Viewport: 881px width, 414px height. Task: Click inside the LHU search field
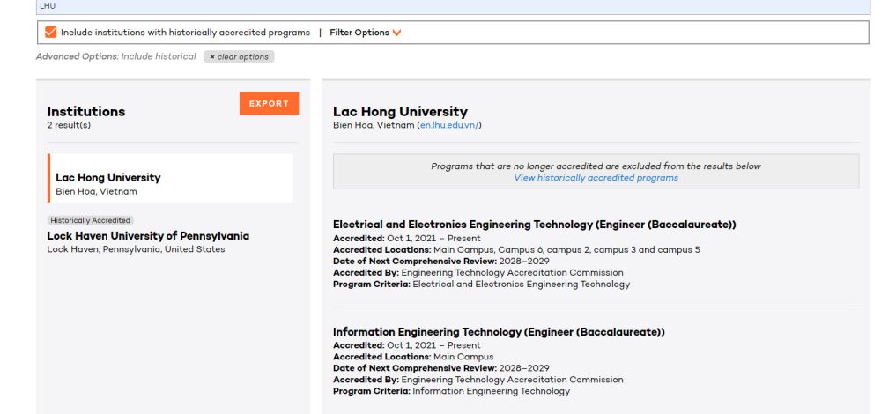point(440,5)
